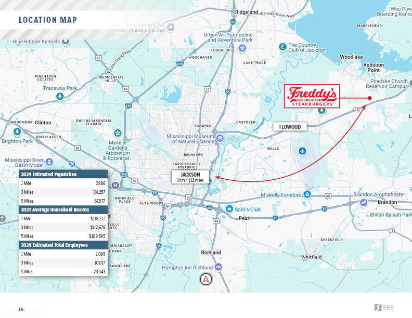Click the Richland city label
The height and width of the screenshot is (318, 412).
pos(211,253)
